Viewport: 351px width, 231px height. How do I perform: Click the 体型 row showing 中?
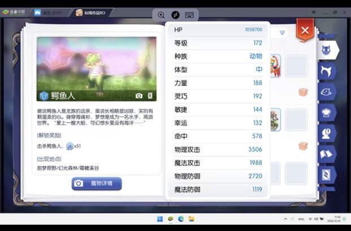pos(218,70)
